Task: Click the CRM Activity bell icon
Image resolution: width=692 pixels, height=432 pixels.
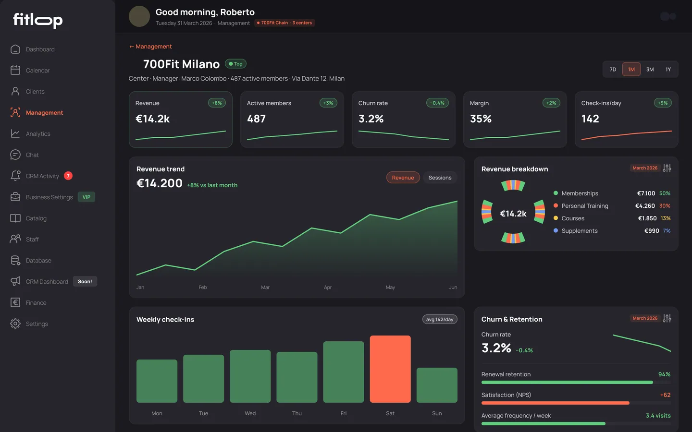Action: coord(15,176)
